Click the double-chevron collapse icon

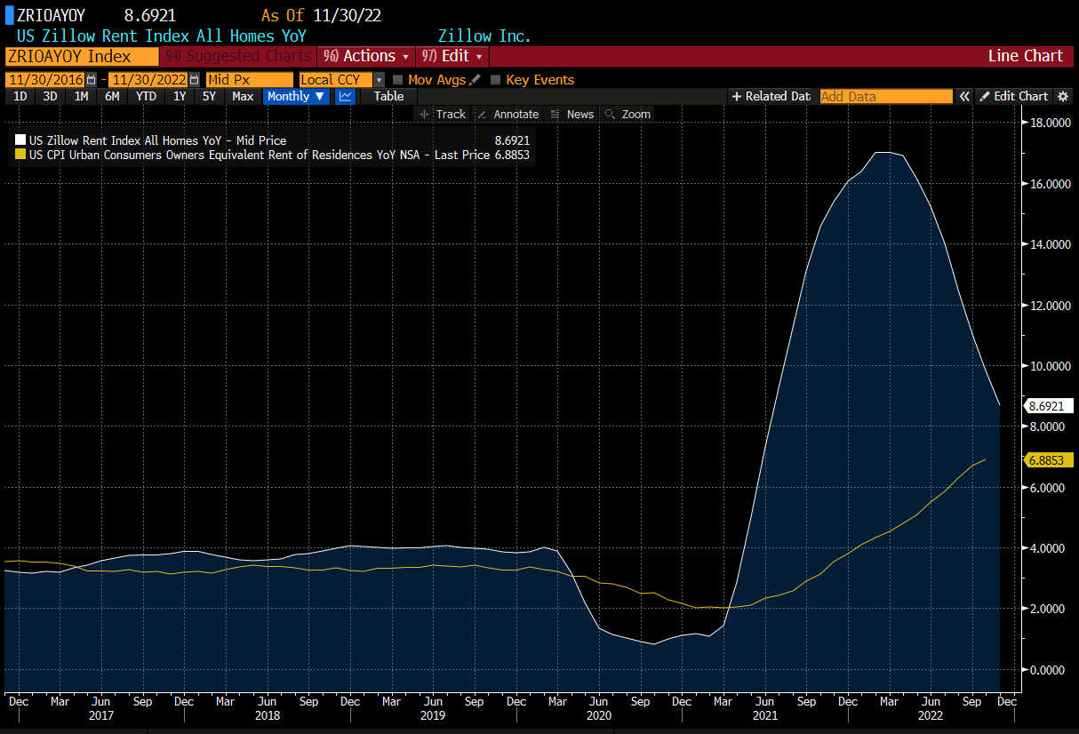tap(963, 96)
